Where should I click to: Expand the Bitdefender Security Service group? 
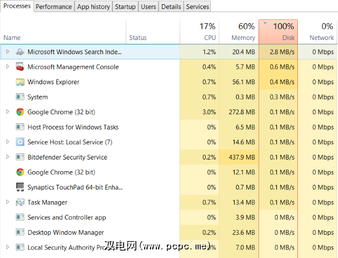point(7,157)
